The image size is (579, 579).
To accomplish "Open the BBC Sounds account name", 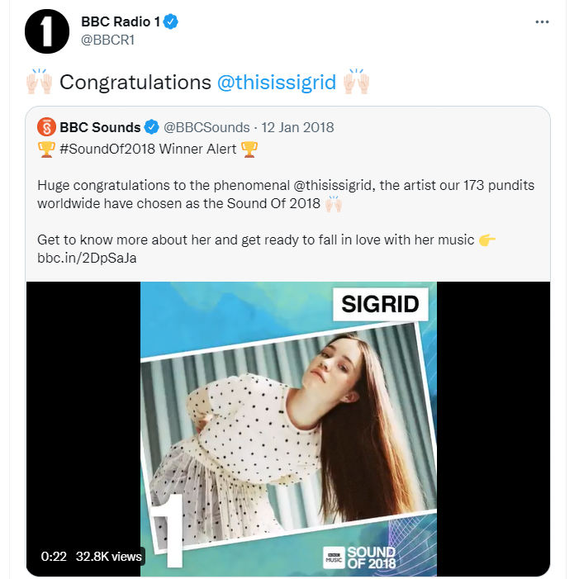I will coord(100,127).
